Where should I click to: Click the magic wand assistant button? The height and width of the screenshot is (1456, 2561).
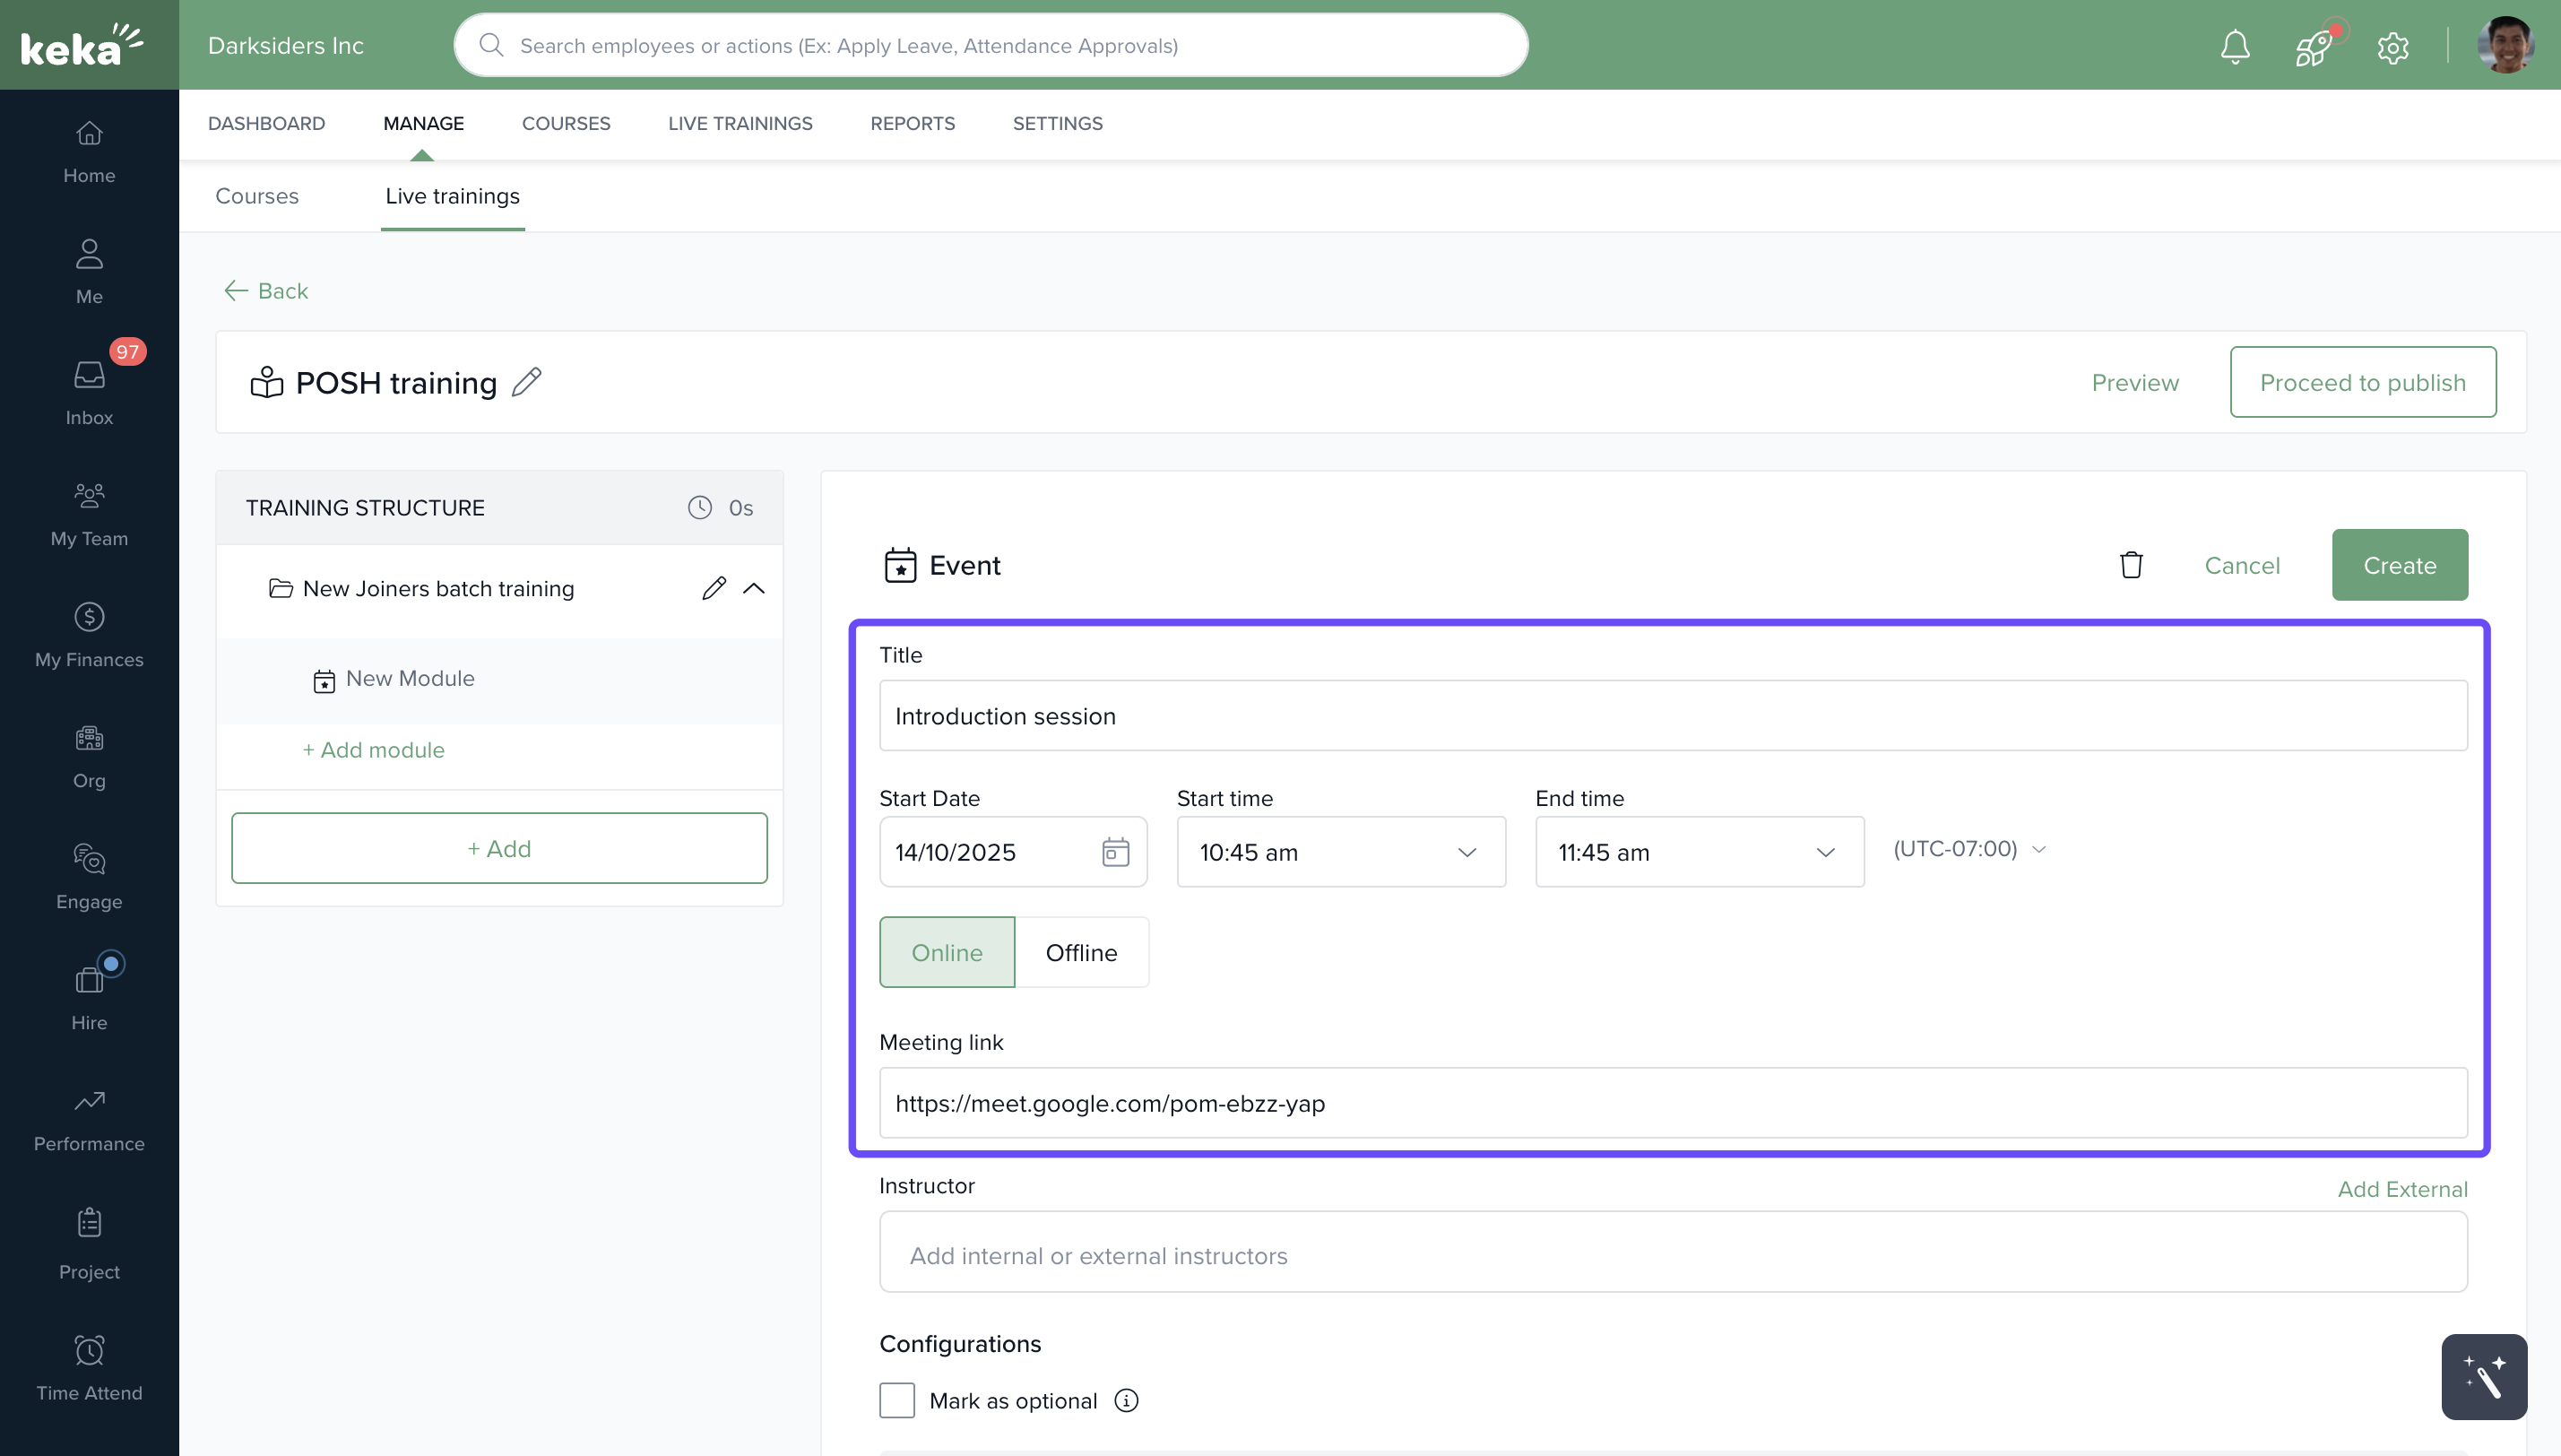(x=2483, y=1377)
